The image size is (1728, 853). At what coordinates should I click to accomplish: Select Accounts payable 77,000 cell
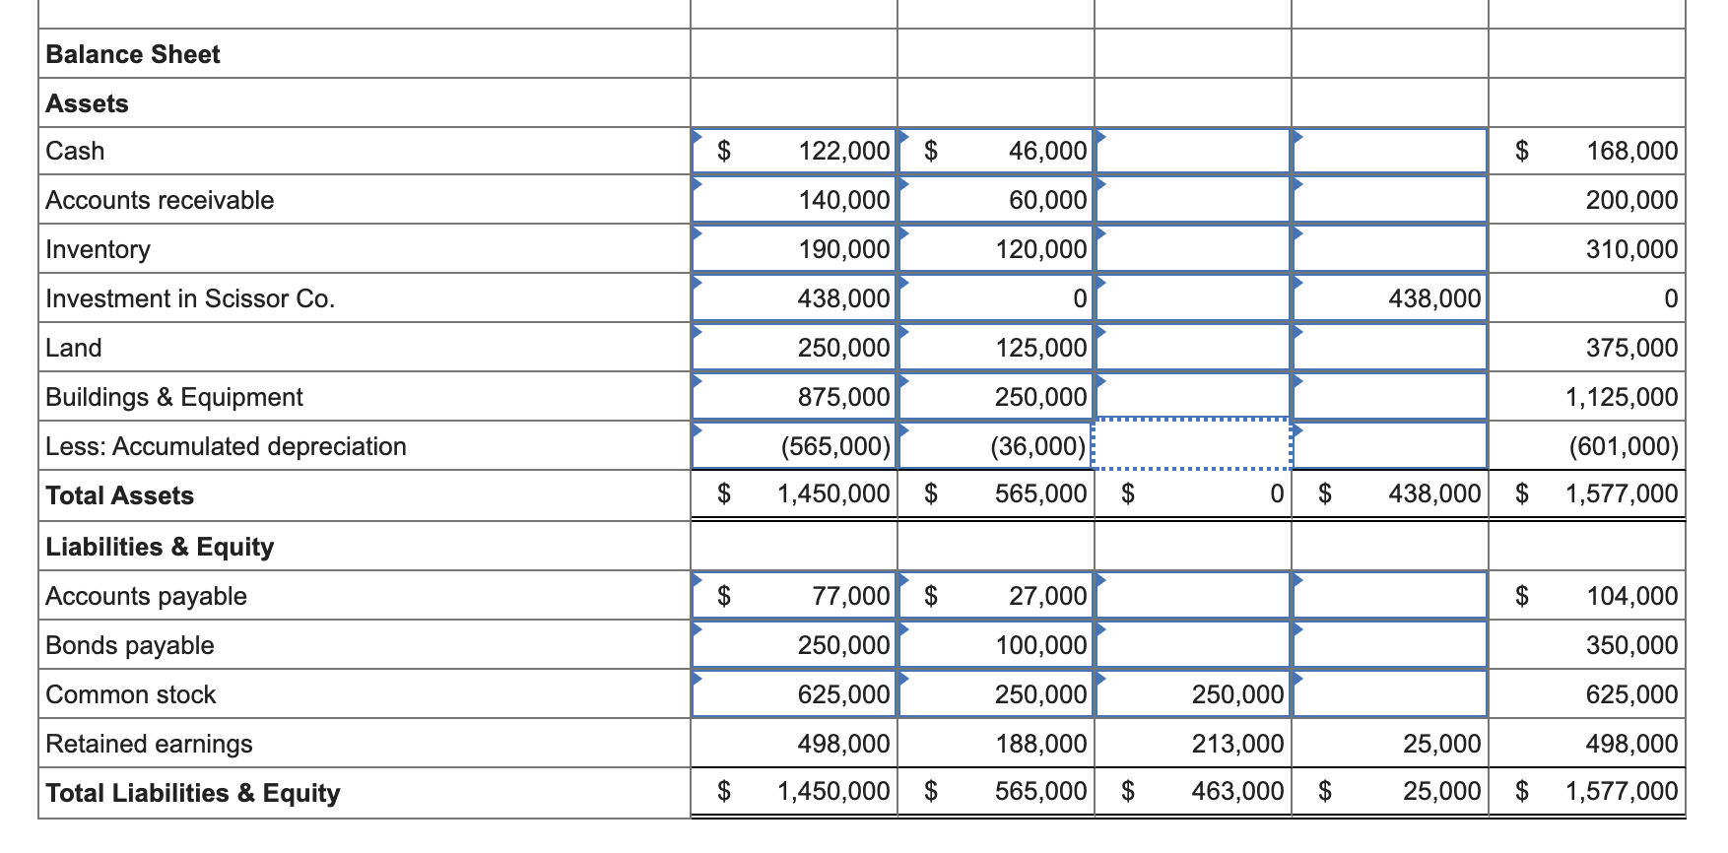point(794,596)
